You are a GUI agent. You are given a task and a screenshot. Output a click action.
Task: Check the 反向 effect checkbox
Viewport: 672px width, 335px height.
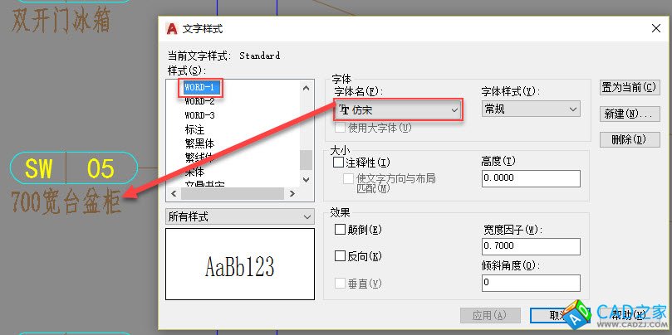pos(340,256)
